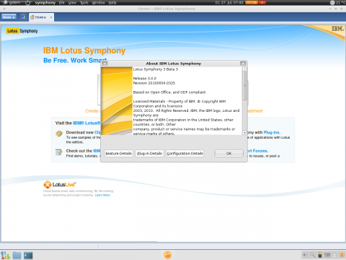Click the orange window control in top panel

252,3
